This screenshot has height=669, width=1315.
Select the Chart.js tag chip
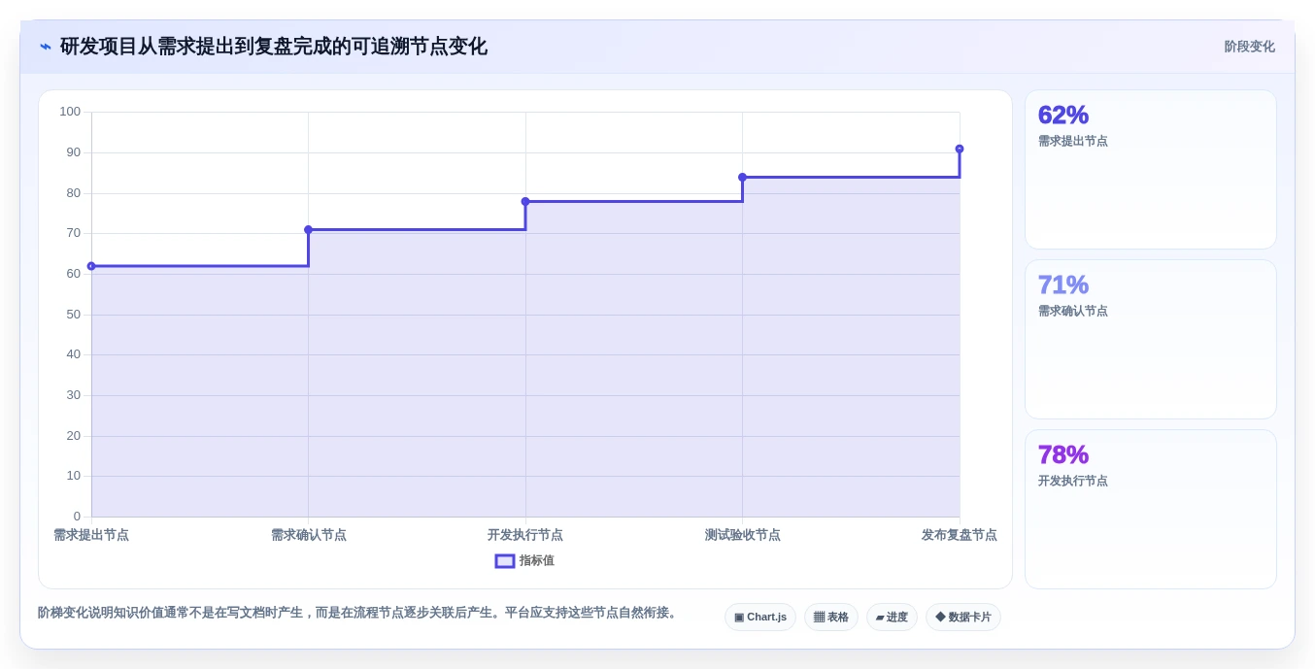coord(760,618)
